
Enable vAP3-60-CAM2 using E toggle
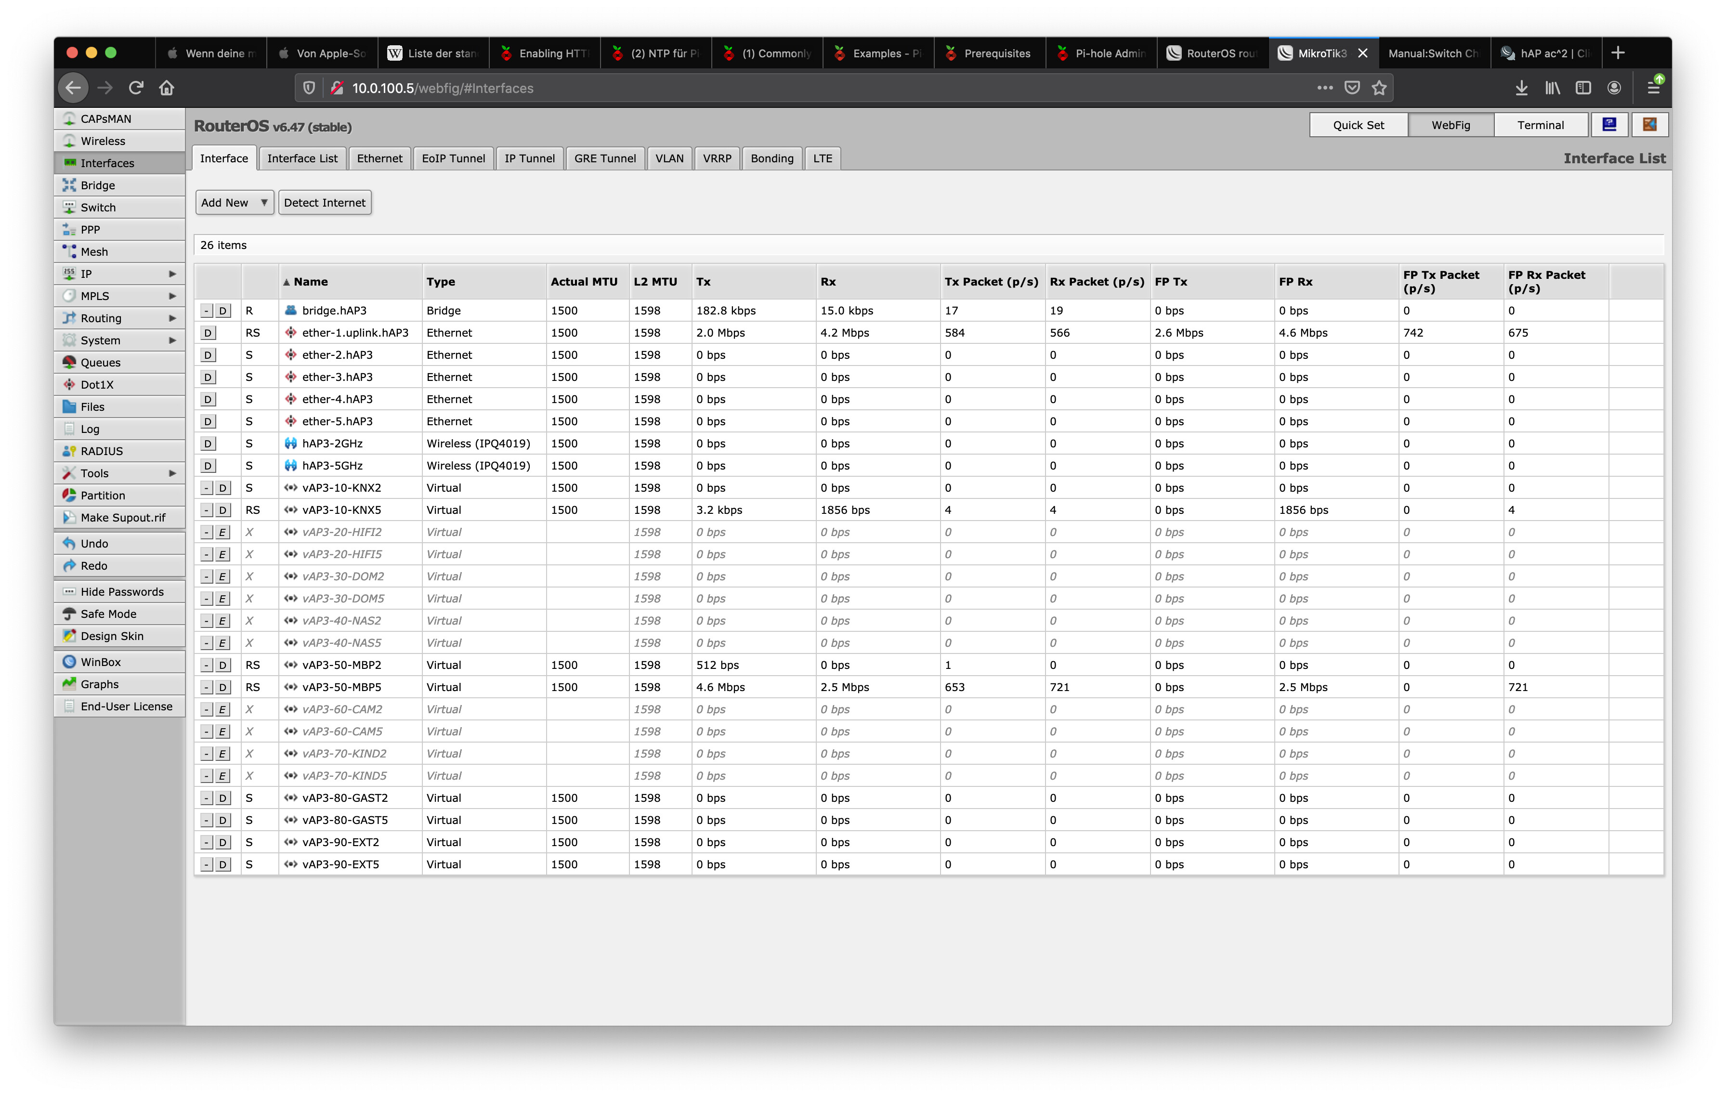click(223, 709)
